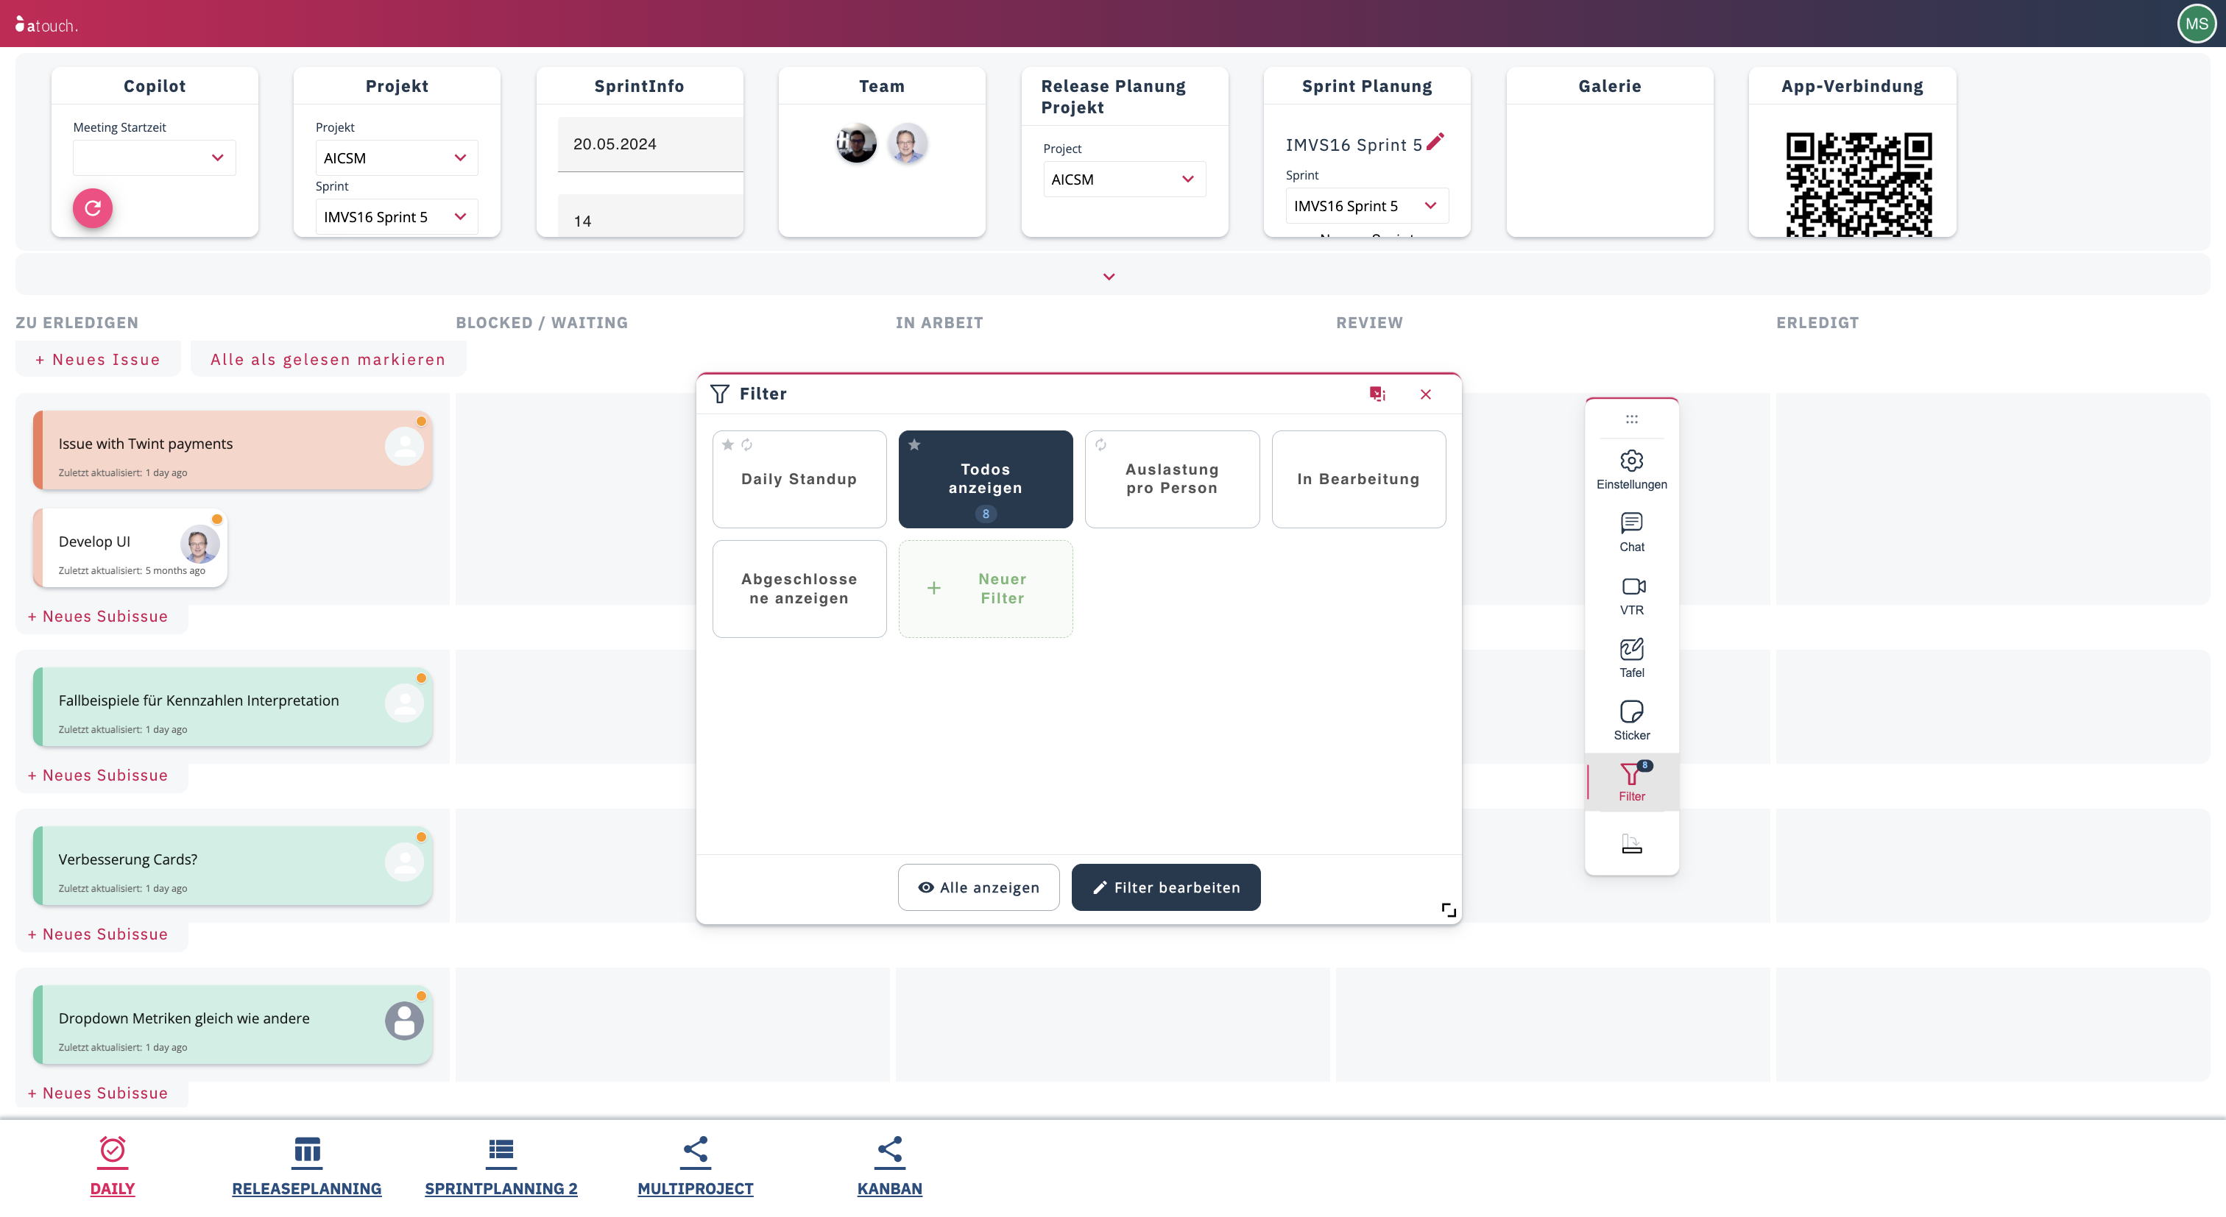
Task: Open the Projekt AICSM dropdown
Action: coord(396,157)
